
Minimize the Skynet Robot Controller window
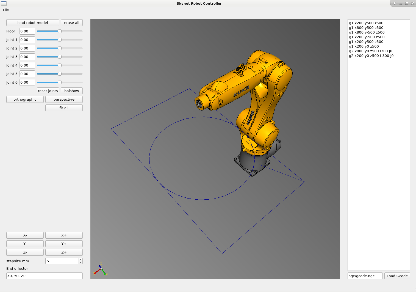coord(401,3)
